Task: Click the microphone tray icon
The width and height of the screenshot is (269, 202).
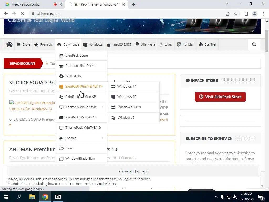Action: [222, 197]
